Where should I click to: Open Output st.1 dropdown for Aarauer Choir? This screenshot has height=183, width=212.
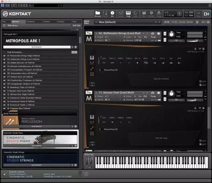tap(108, 96)
